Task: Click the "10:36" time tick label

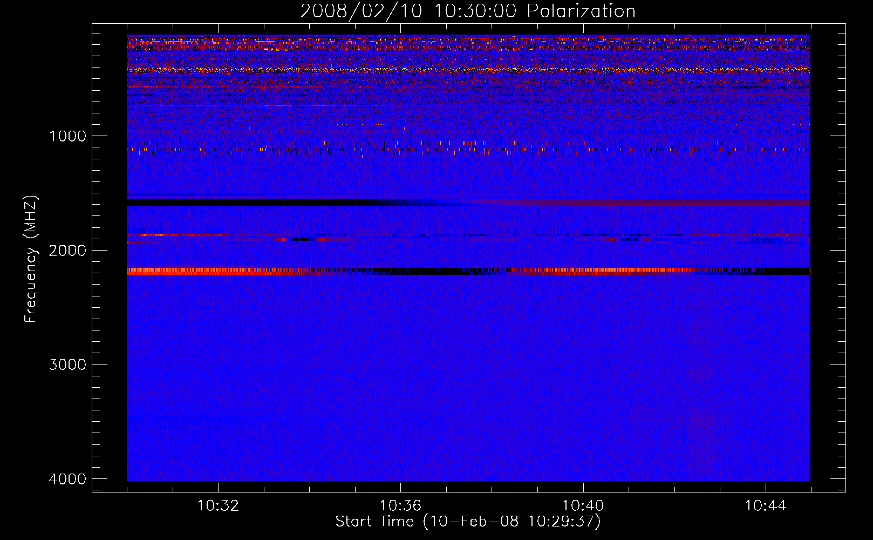Action: [400, 506]
